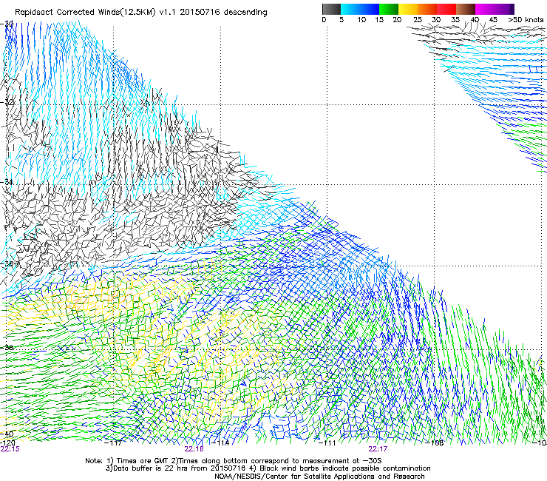Click the green 15–20 knots legend swatch
This screenshot has width=547, height=481.
coord(389,9)
